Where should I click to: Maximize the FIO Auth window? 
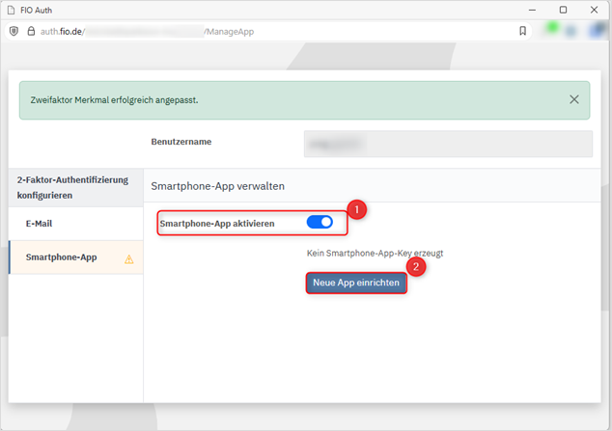click(564, 9)
